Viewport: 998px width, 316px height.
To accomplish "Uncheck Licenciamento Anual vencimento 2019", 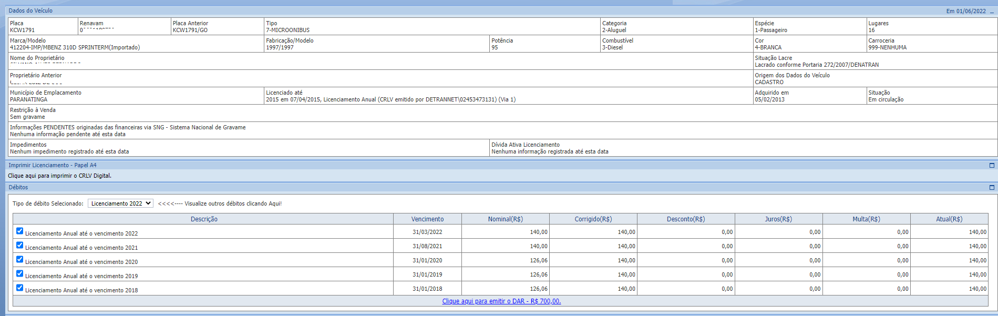I will [x=19, y=273].
